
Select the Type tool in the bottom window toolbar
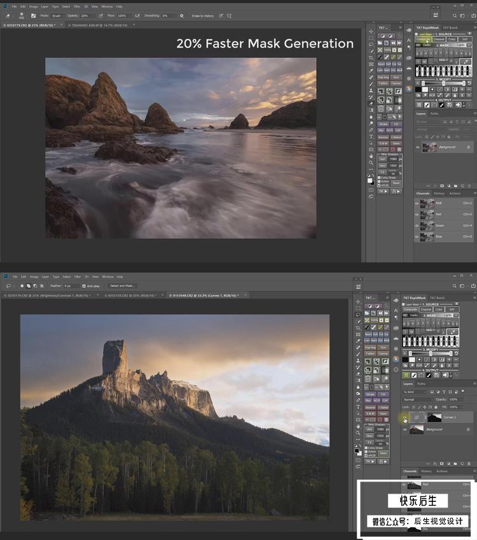click(x=357, y=407)
